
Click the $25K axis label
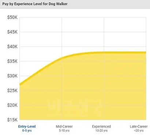pos(12,90)
